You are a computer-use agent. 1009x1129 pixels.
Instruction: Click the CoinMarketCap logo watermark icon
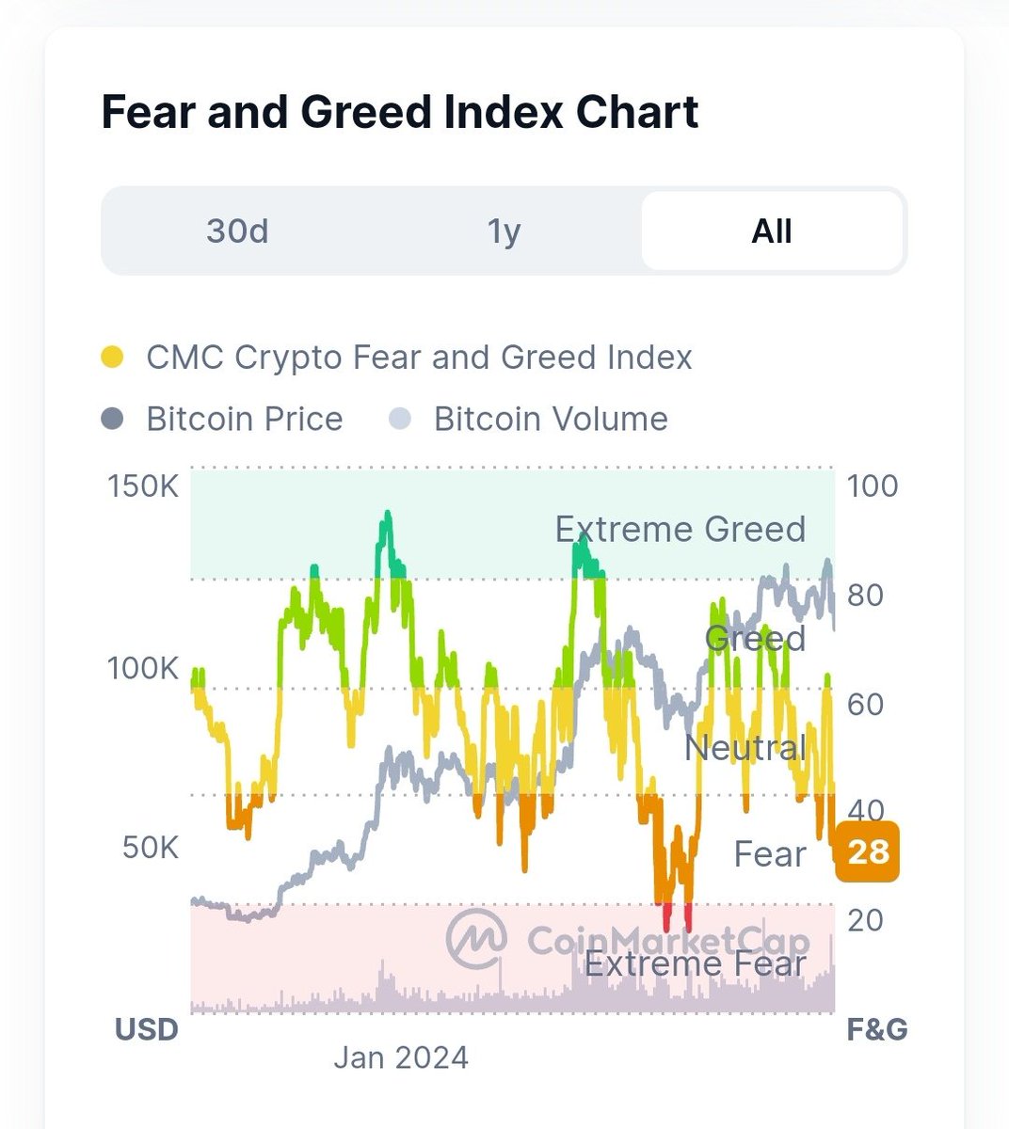pos(476,938)
